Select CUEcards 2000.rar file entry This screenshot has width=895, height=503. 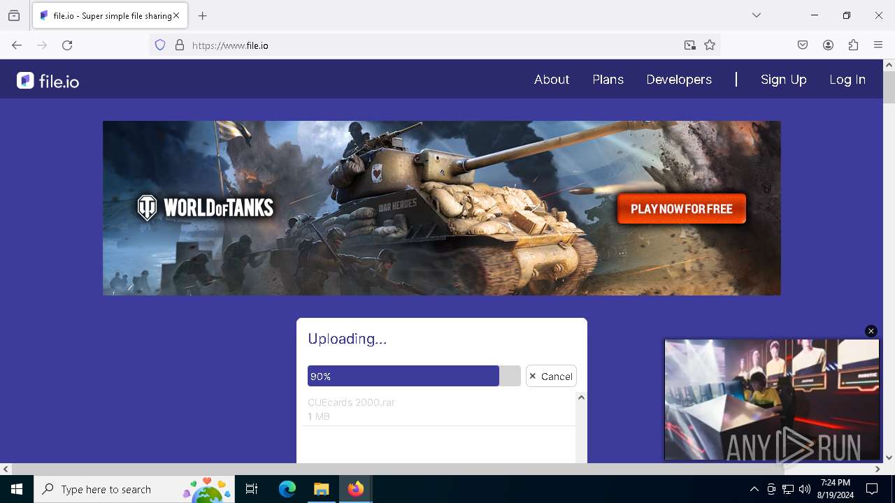[439, 409]
